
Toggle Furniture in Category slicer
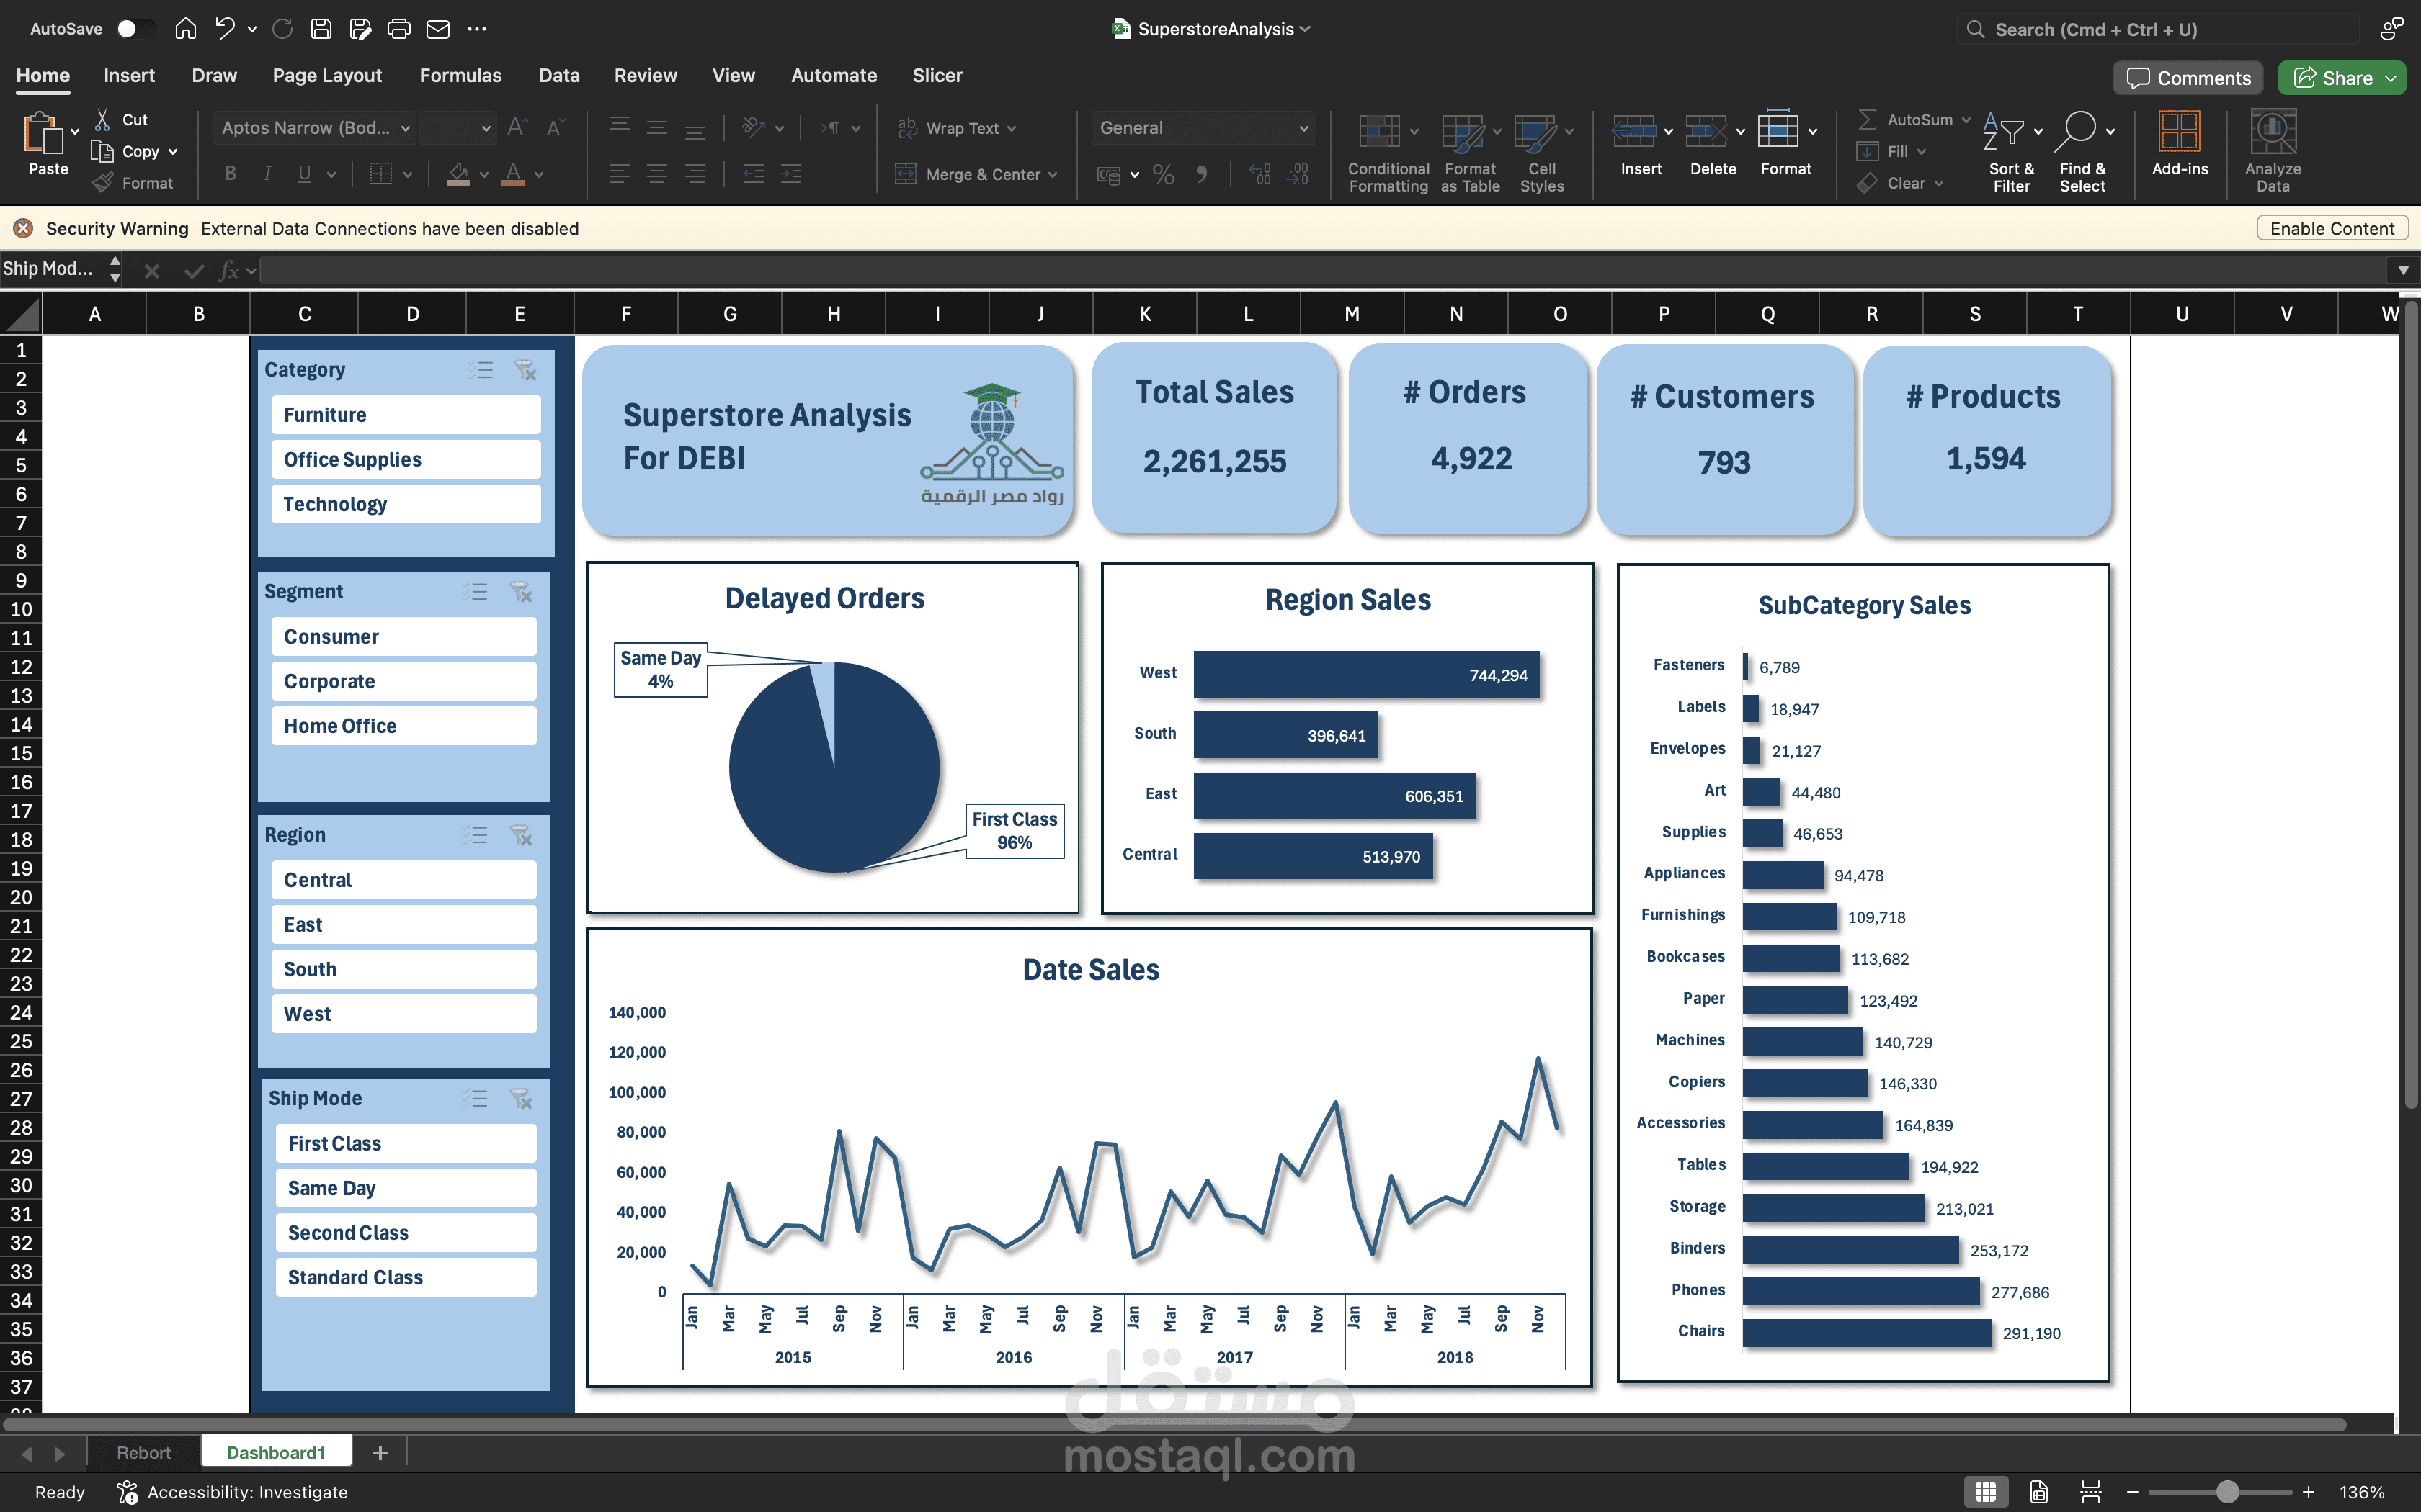click(x=406, y=415)
